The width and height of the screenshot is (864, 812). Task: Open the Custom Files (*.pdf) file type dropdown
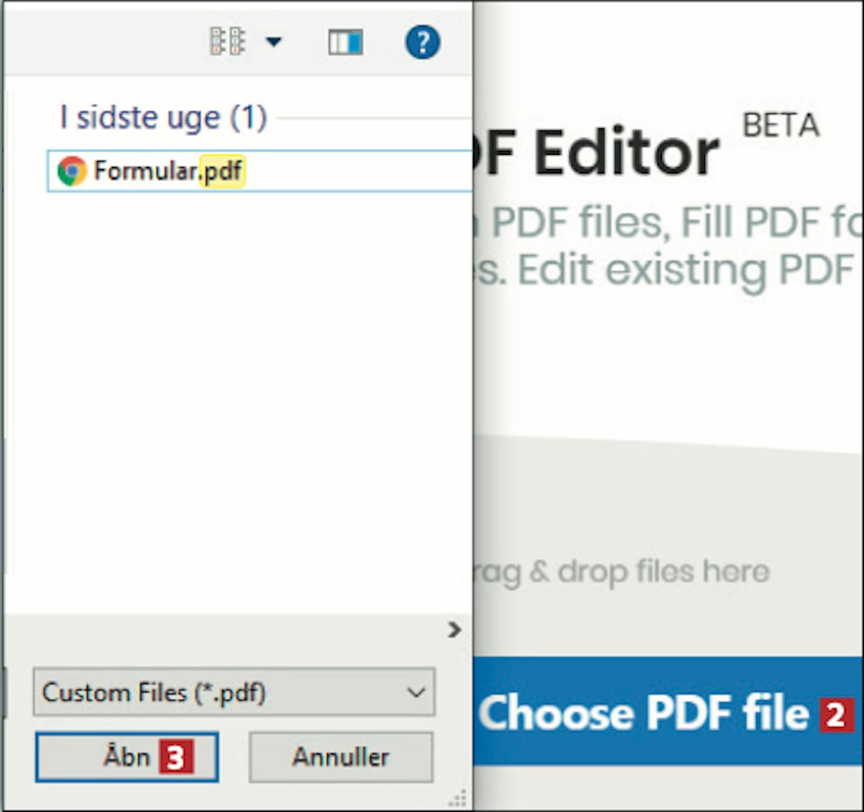(x=234, y=692)
